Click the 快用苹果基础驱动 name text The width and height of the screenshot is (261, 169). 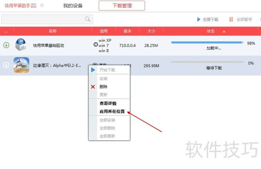pos(48,45)
